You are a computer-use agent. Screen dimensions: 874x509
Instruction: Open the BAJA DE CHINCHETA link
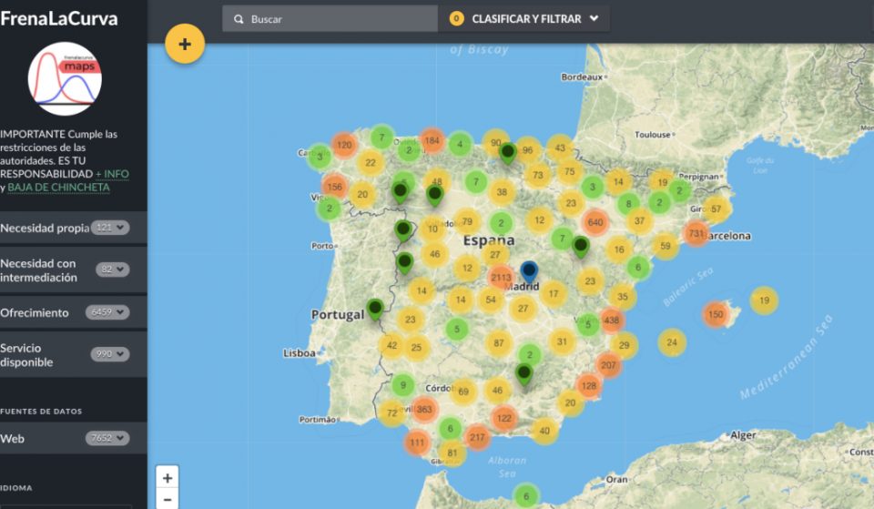(x=58, y=188)
